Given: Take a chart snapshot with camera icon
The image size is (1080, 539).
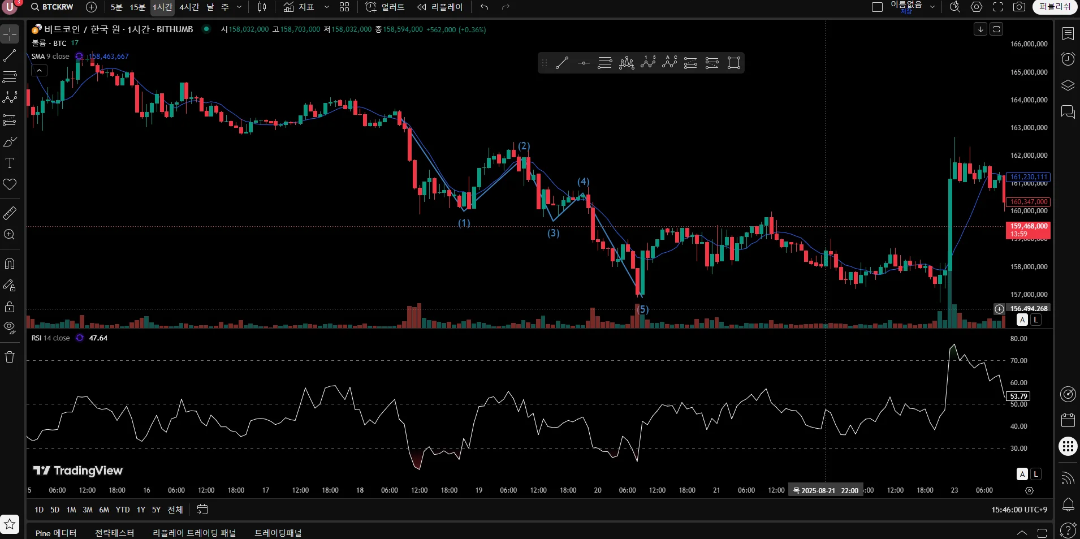Looking at the screenshot, I should click(x=1019, y=7).
